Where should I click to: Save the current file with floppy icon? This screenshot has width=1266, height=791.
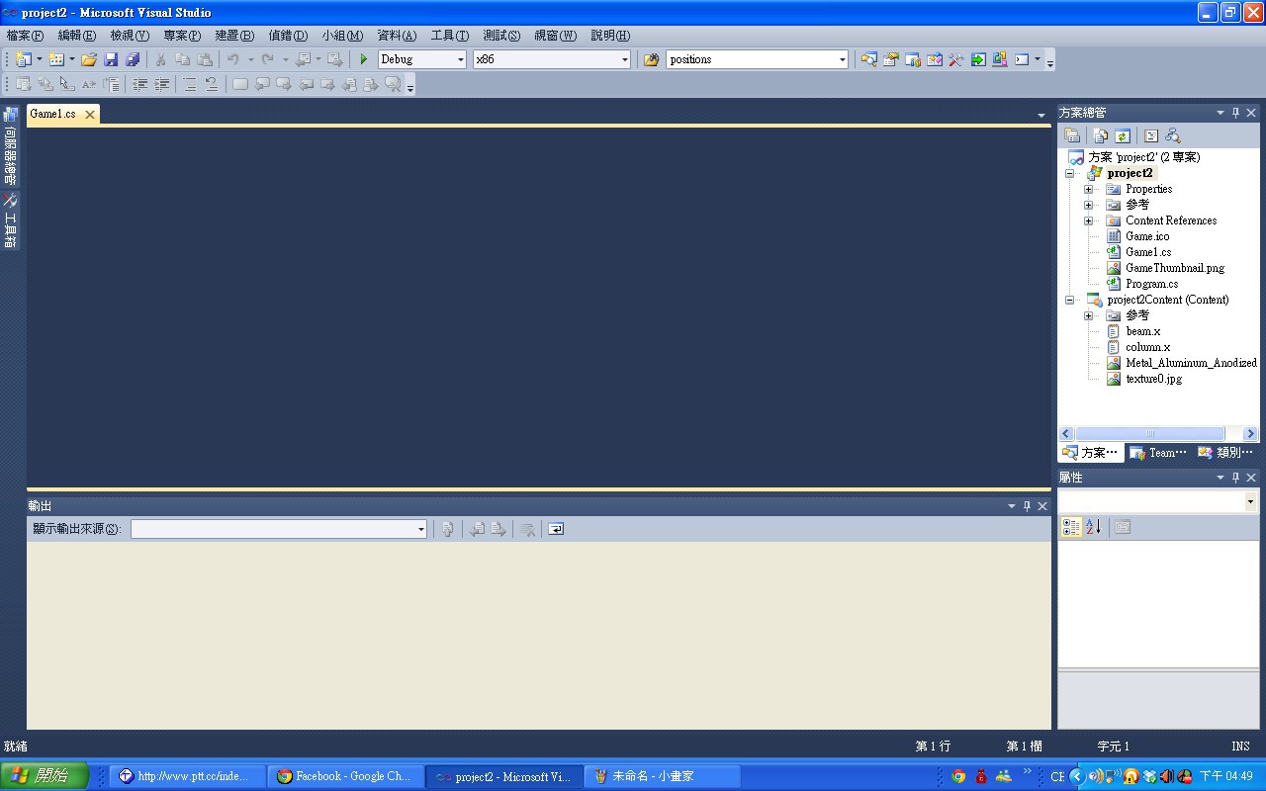pos(111,59)
